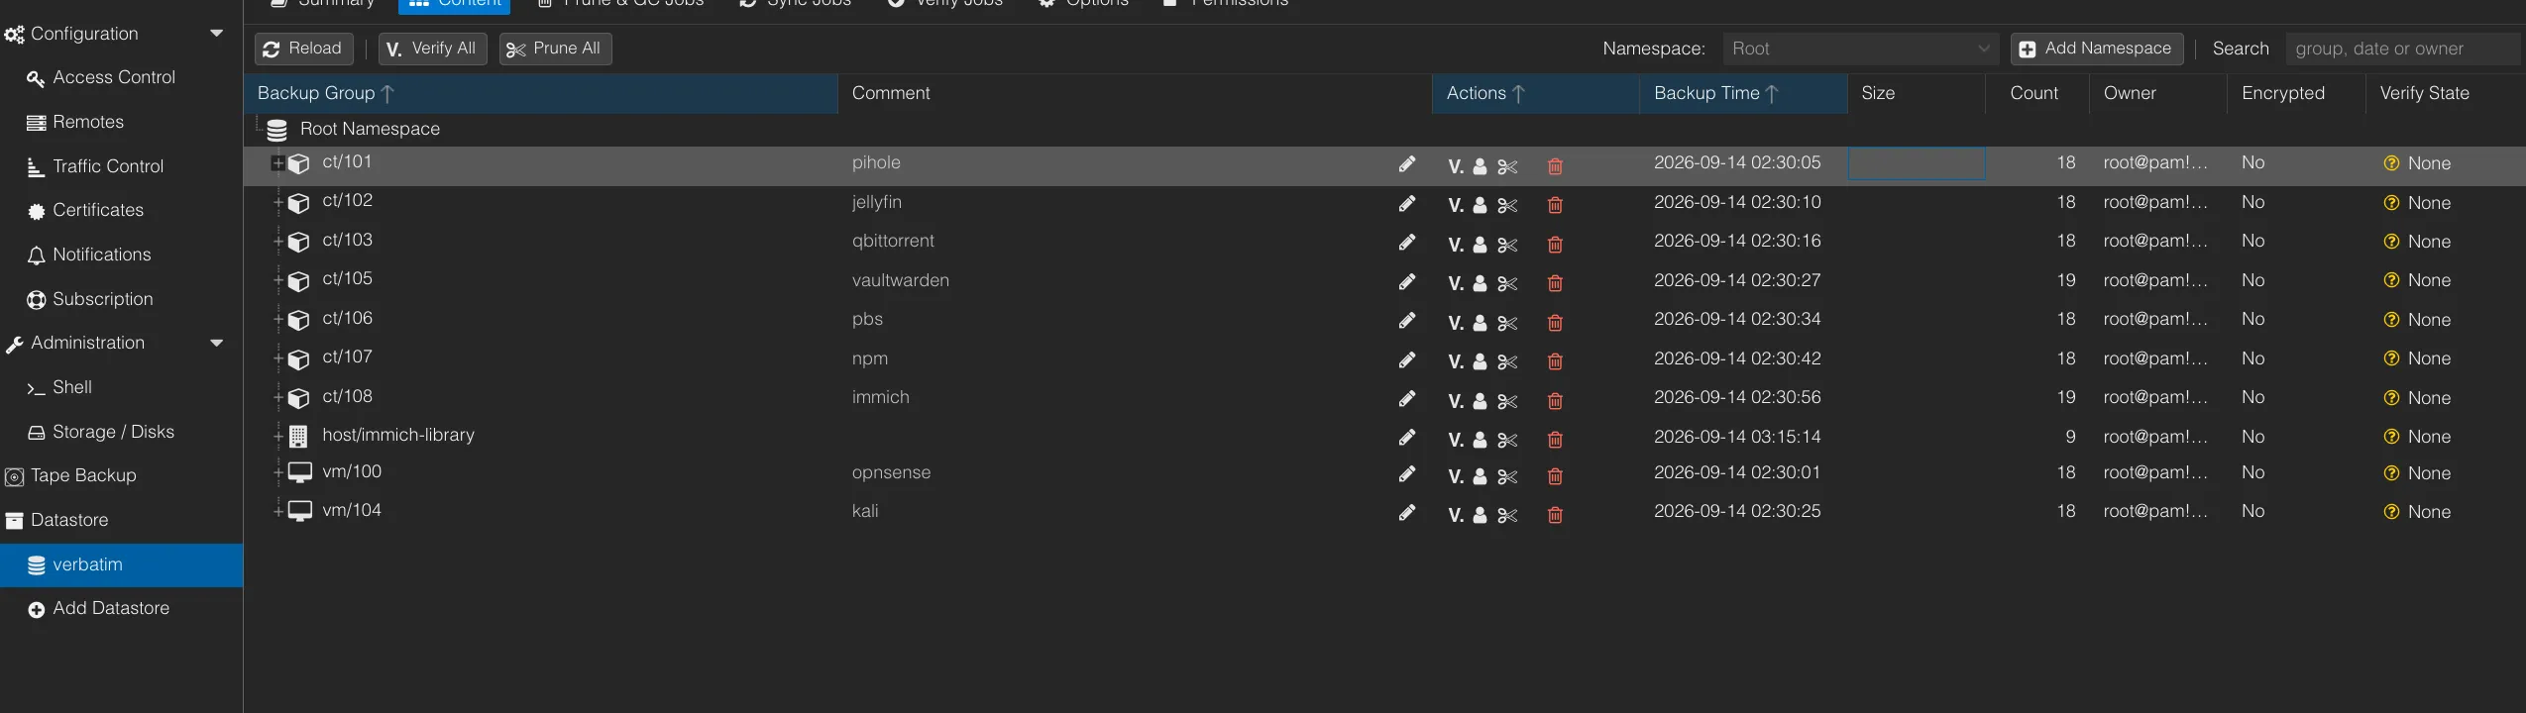The height and width of the screenshot is (713, 2526).
Task: Prune the ct/102 jellyfin backup group
Action: [1507, 206]
